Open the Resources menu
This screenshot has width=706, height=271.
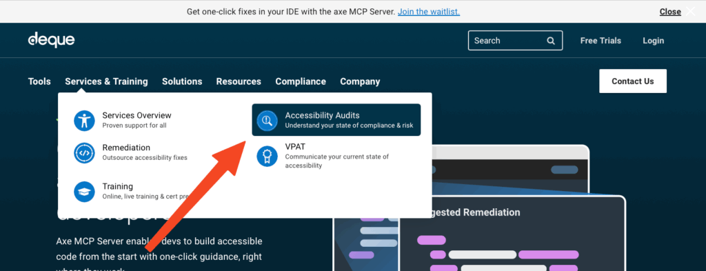pyautogui.click(x=239, y=81)
